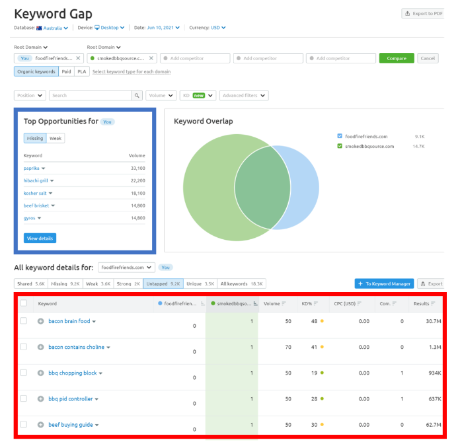Click the Search keywords field
Viewport: 460px width, 444px height.
90,95
